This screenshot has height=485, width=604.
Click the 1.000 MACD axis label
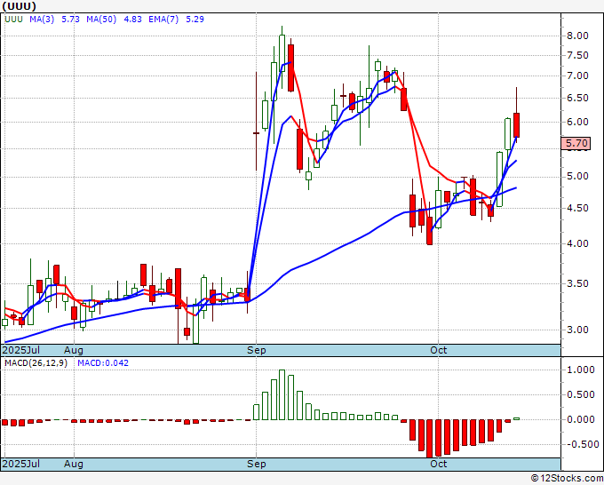[581, 370]
